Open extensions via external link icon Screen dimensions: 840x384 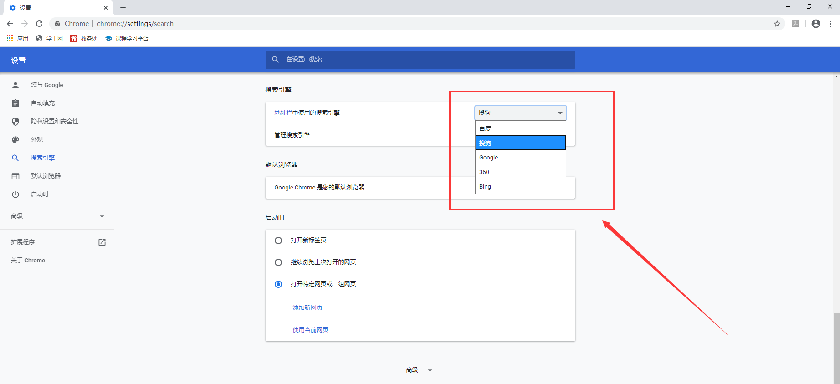(102, 242)
